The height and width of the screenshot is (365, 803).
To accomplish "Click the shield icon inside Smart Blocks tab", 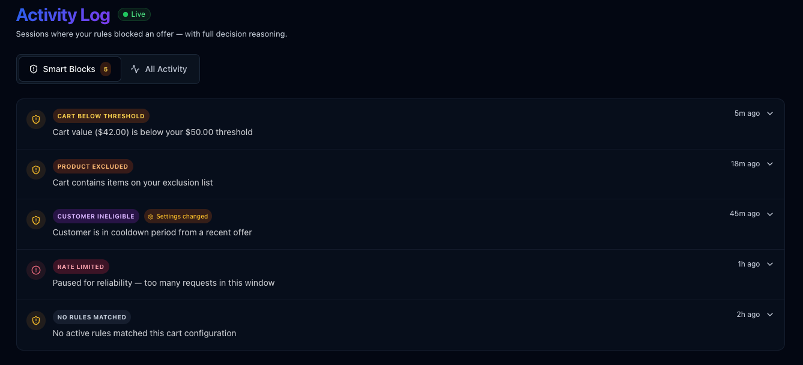I will [x=34, y=68].
